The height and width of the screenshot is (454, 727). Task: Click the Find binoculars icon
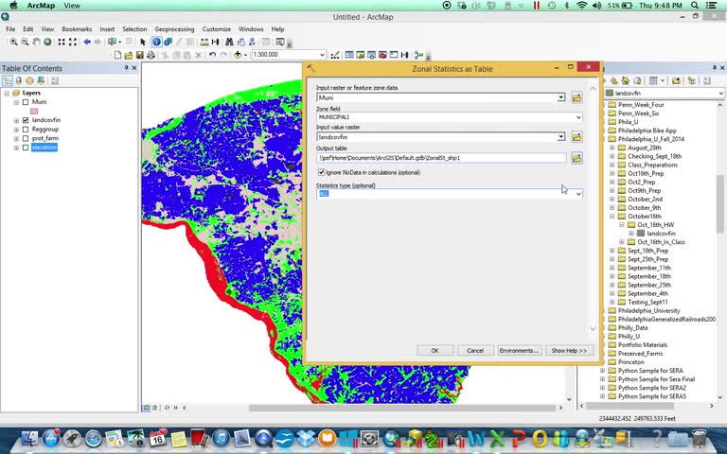click(x=229, y=42)
